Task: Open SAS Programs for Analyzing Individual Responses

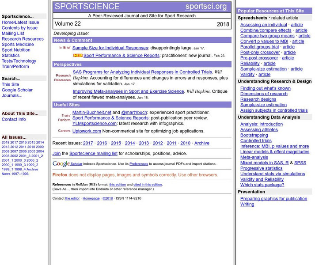Action: click(142, 72)
